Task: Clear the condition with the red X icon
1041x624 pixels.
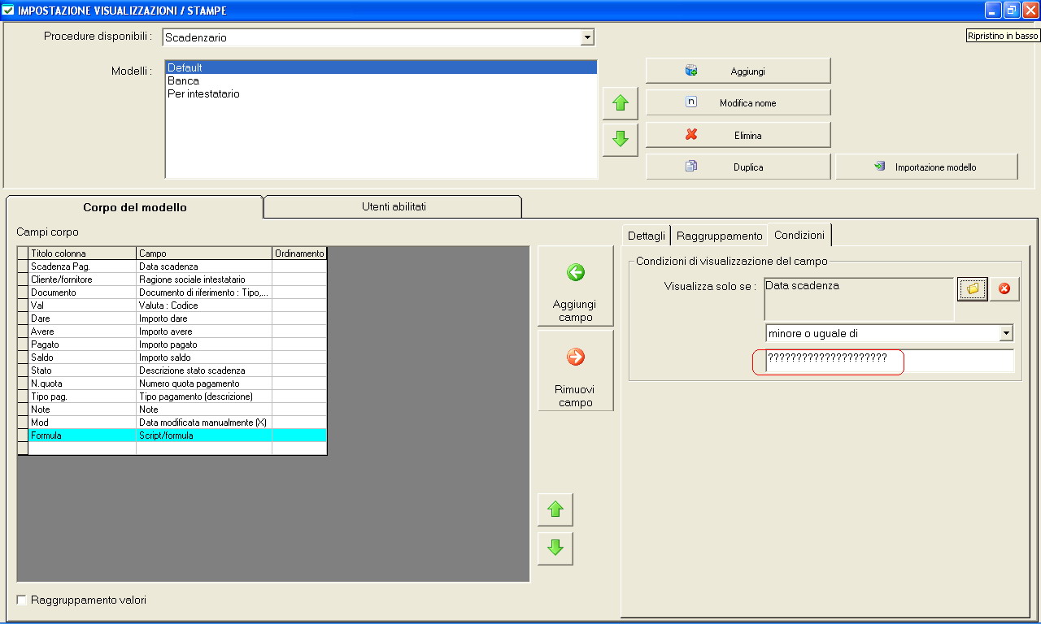Action: click(x=1004, y=289)
